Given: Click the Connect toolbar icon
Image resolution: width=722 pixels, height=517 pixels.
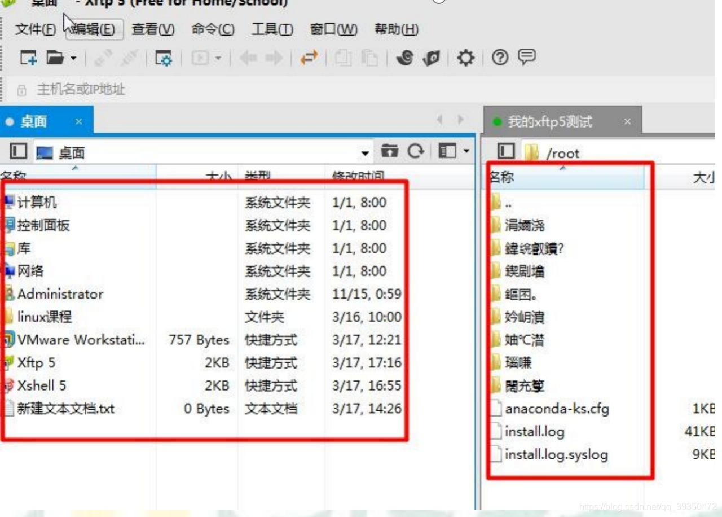Looking at the screenshot, I should click(x=103, y=58).
